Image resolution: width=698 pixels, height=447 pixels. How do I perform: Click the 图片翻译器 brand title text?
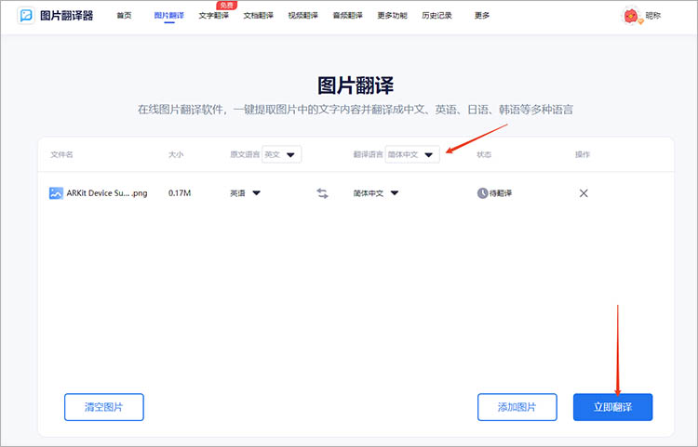pos(67,16)
